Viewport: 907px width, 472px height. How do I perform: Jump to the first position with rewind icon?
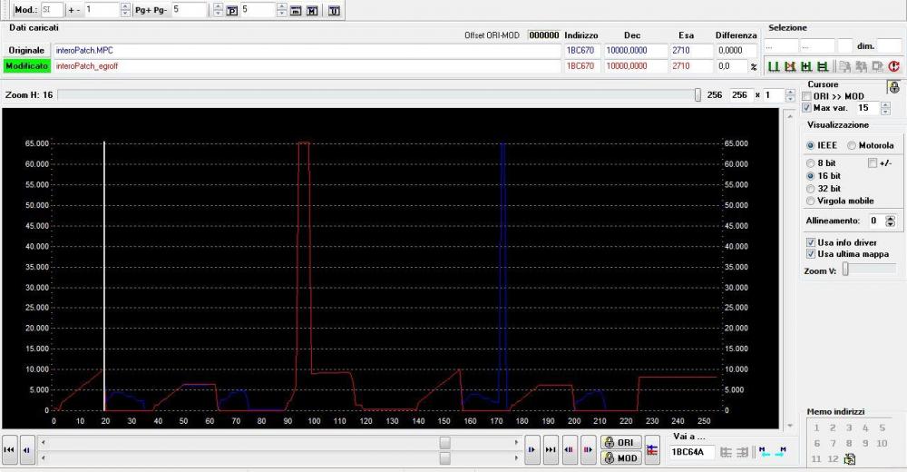[9, 449]
